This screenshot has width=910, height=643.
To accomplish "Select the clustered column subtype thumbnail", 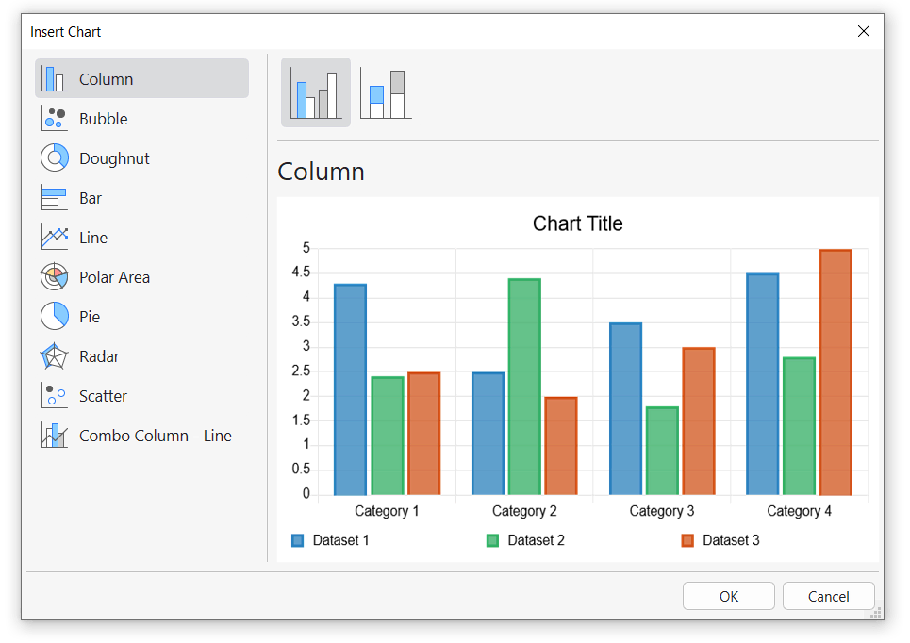I will coord(316,92).
